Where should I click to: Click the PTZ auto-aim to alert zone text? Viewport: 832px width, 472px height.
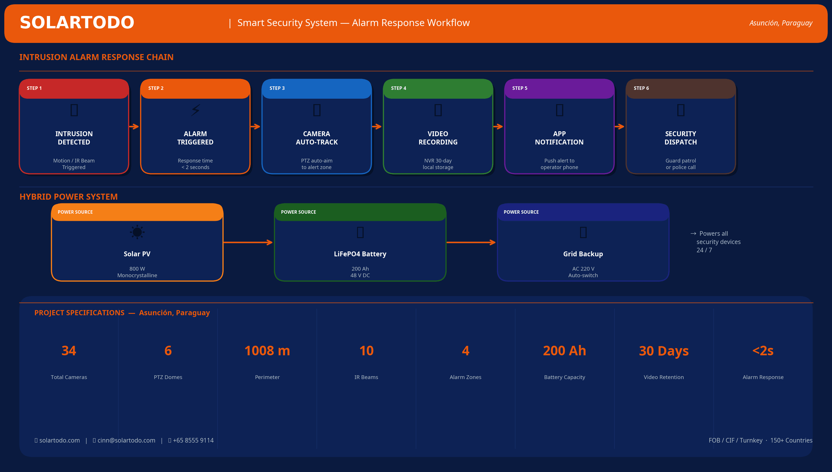coord(317,164)
